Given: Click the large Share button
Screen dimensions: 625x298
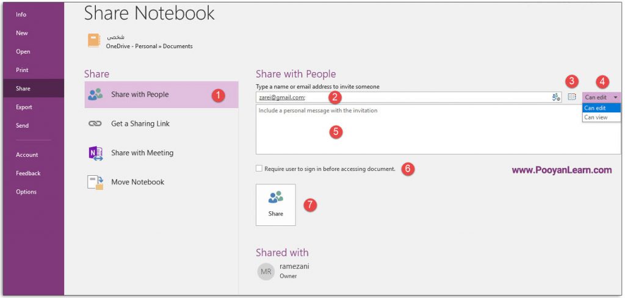Looking at the screenshot, I should click(x=275, y=205).
